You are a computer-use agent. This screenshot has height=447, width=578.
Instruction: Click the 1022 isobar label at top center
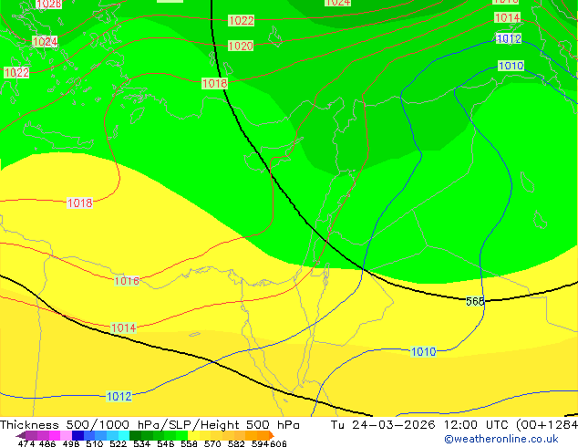(x=242, y=20)
